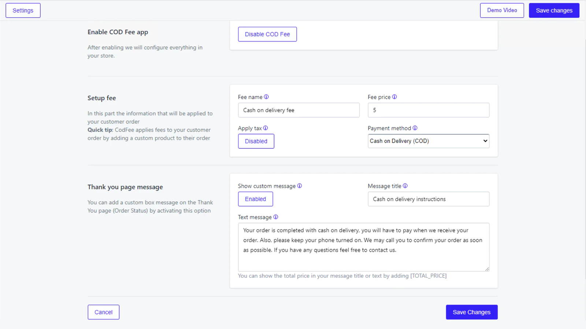This screenshot has width=586, height=329.
Task: Click the Payment method info icon
Action: coord(415,128)
